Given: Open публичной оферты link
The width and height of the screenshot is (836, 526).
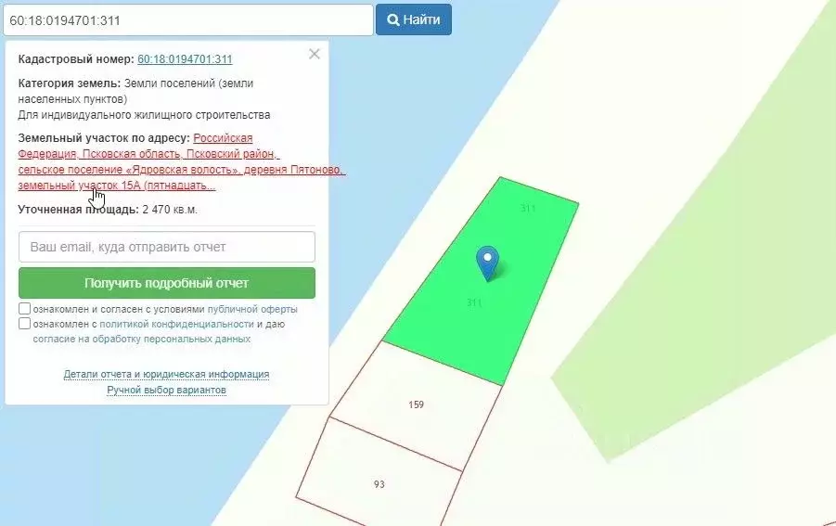Looking at the screenshot, I should [252, 309].
